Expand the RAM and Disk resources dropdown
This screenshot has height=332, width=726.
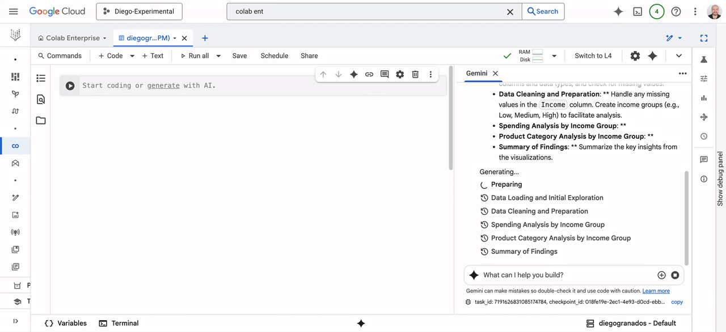pyautogui.click(x=554, y=56)
